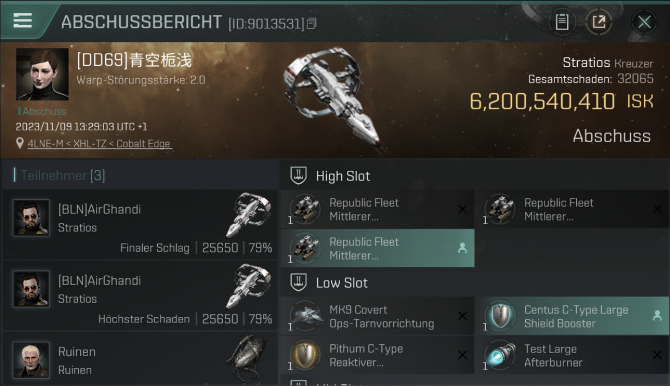Select the Finaler Schlag AirGhandi entry
This screenshot has height=386, width=670.
(x=139, y=224)
